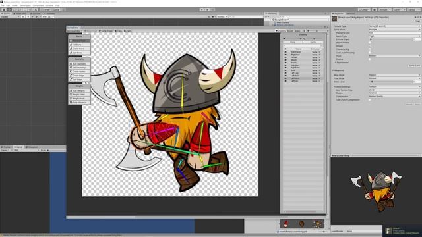The height and width of the screenshot is (237, 422).
Task: Select the Split Edge tool
Action: pos(79,80)
